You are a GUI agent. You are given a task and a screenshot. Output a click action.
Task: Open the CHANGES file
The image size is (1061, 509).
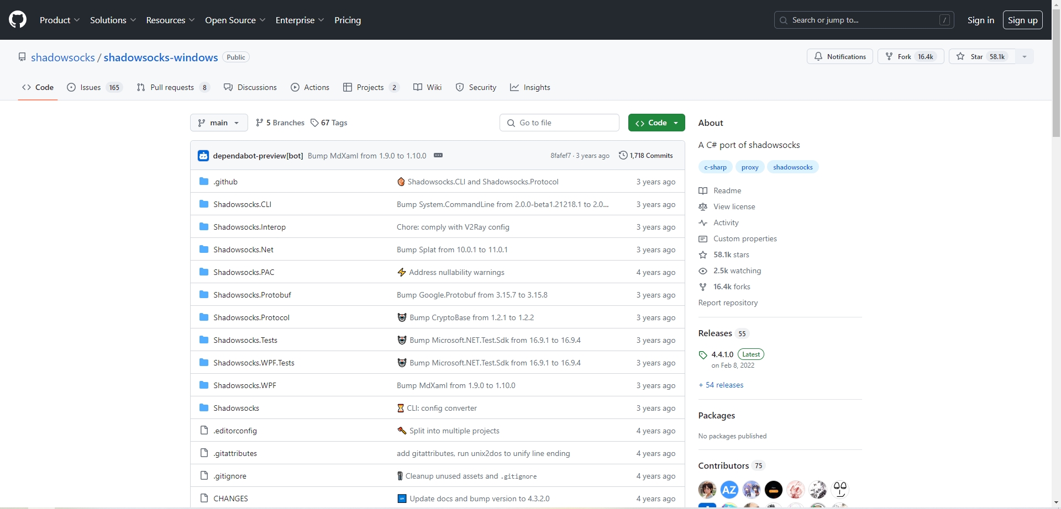click(230, 499)
